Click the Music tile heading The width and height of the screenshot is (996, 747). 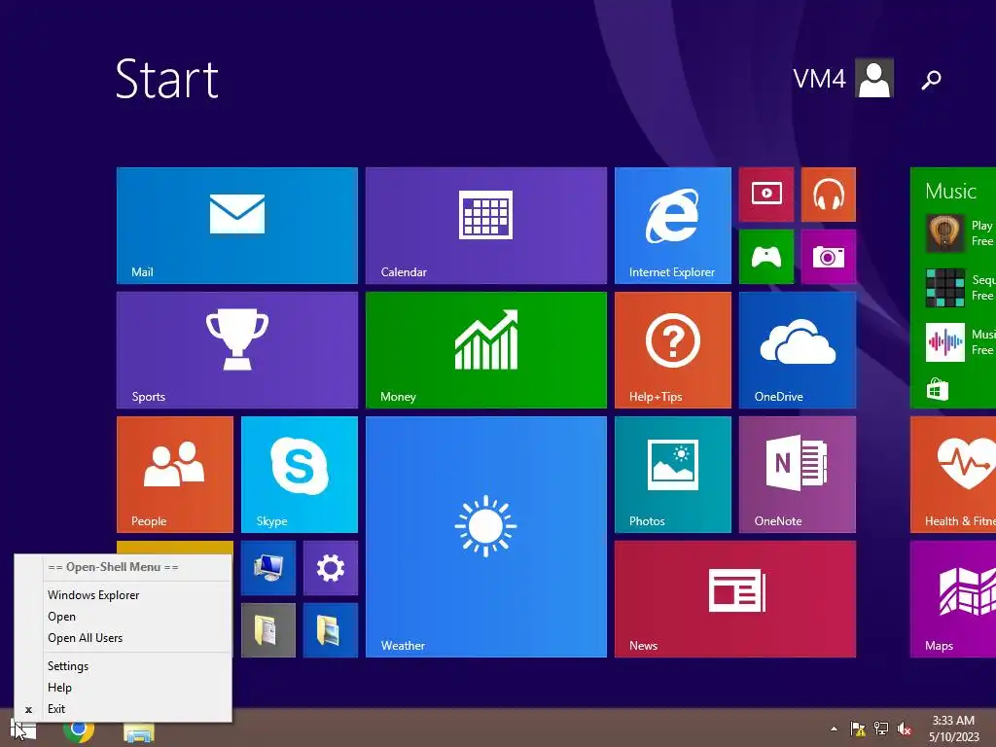(950, 192)
